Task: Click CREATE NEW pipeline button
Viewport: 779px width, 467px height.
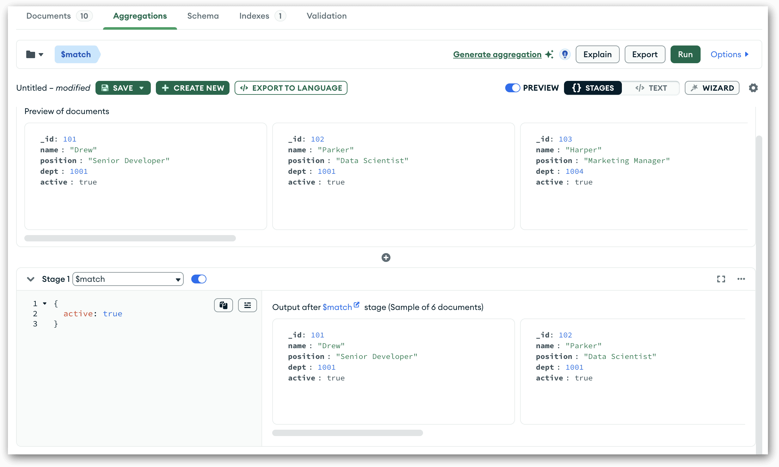Action: coord(193,88)
